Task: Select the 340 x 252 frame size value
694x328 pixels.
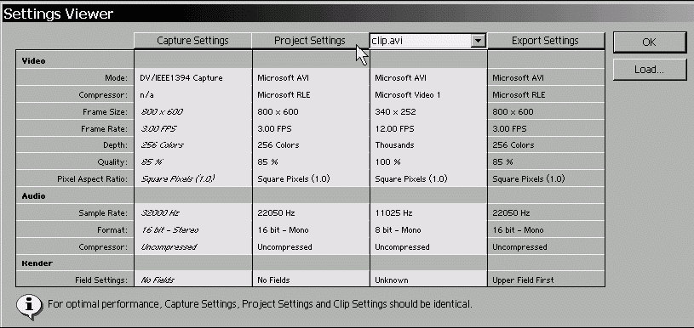Action: tap(395, 111)
